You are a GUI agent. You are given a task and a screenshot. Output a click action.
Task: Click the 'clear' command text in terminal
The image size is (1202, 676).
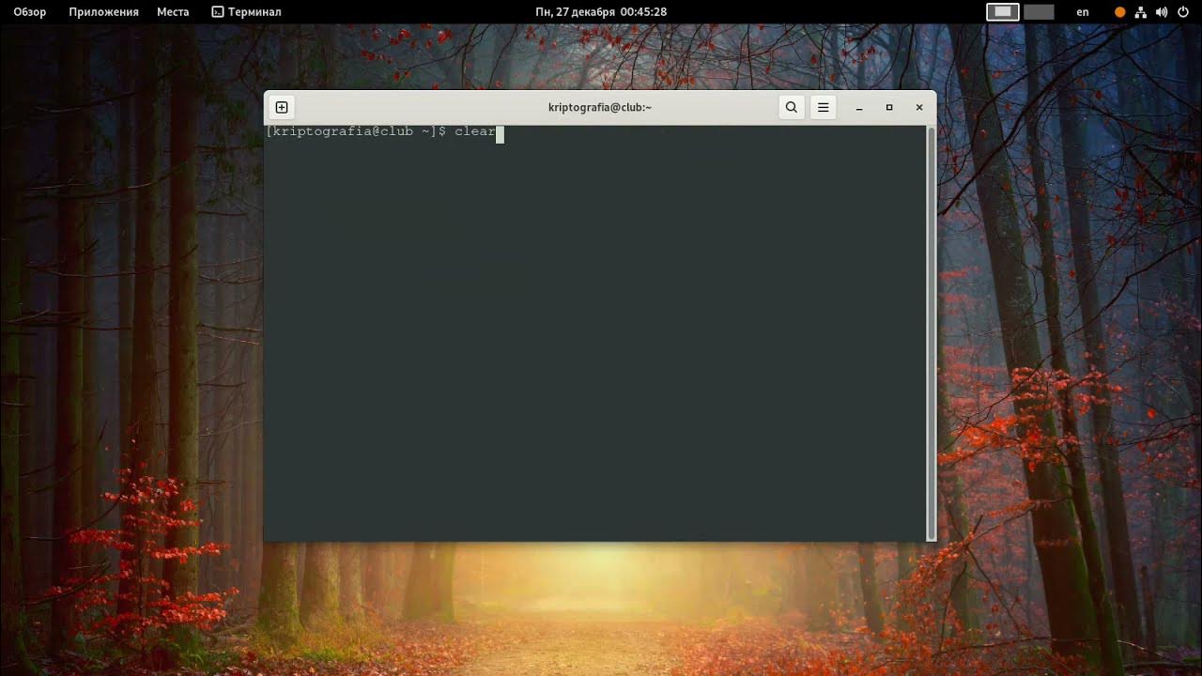point(475,132)
